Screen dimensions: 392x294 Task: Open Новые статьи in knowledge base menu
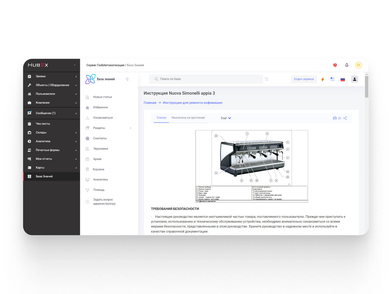[102, 97]
